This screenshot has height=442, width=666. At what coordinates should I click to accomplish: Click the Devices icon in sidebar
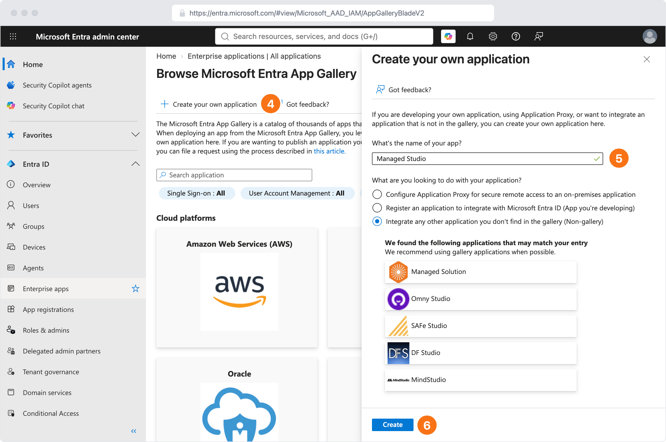(x=11, y=247)
